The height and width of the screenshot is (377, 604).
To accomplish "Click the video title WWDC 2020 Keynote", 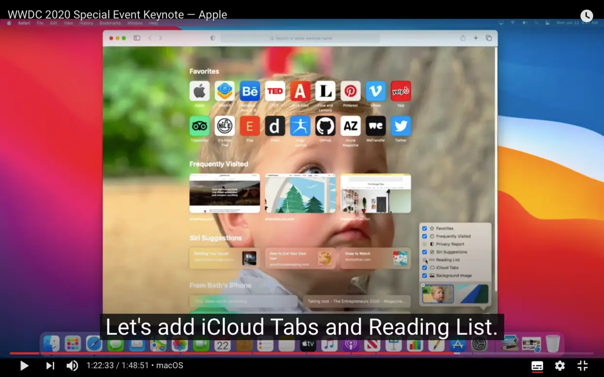I will point(117,15).
